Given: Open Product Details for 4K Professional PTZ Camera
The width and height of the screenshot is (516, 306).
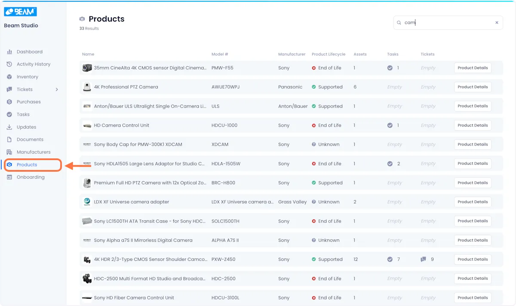Looking at the screenshot, I should 473,87.
